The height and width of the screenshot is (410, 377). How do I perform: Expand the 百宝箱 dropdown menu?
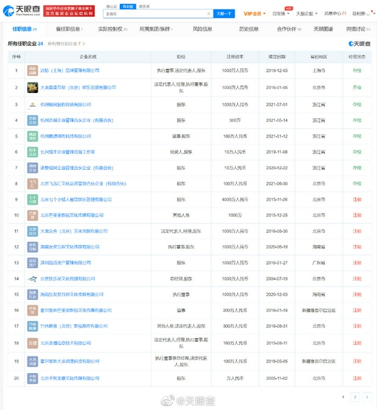point(281,14)
